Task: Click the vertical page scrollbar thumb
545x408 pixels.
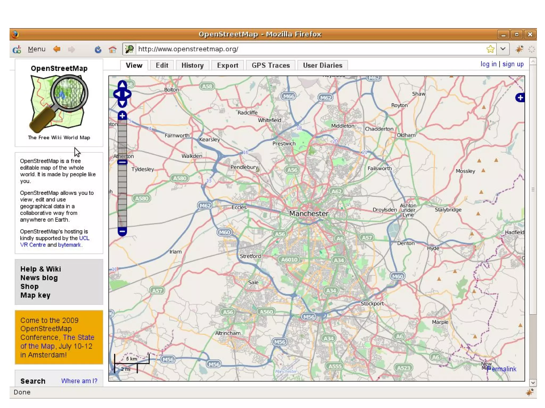Action: click(533, 190)
